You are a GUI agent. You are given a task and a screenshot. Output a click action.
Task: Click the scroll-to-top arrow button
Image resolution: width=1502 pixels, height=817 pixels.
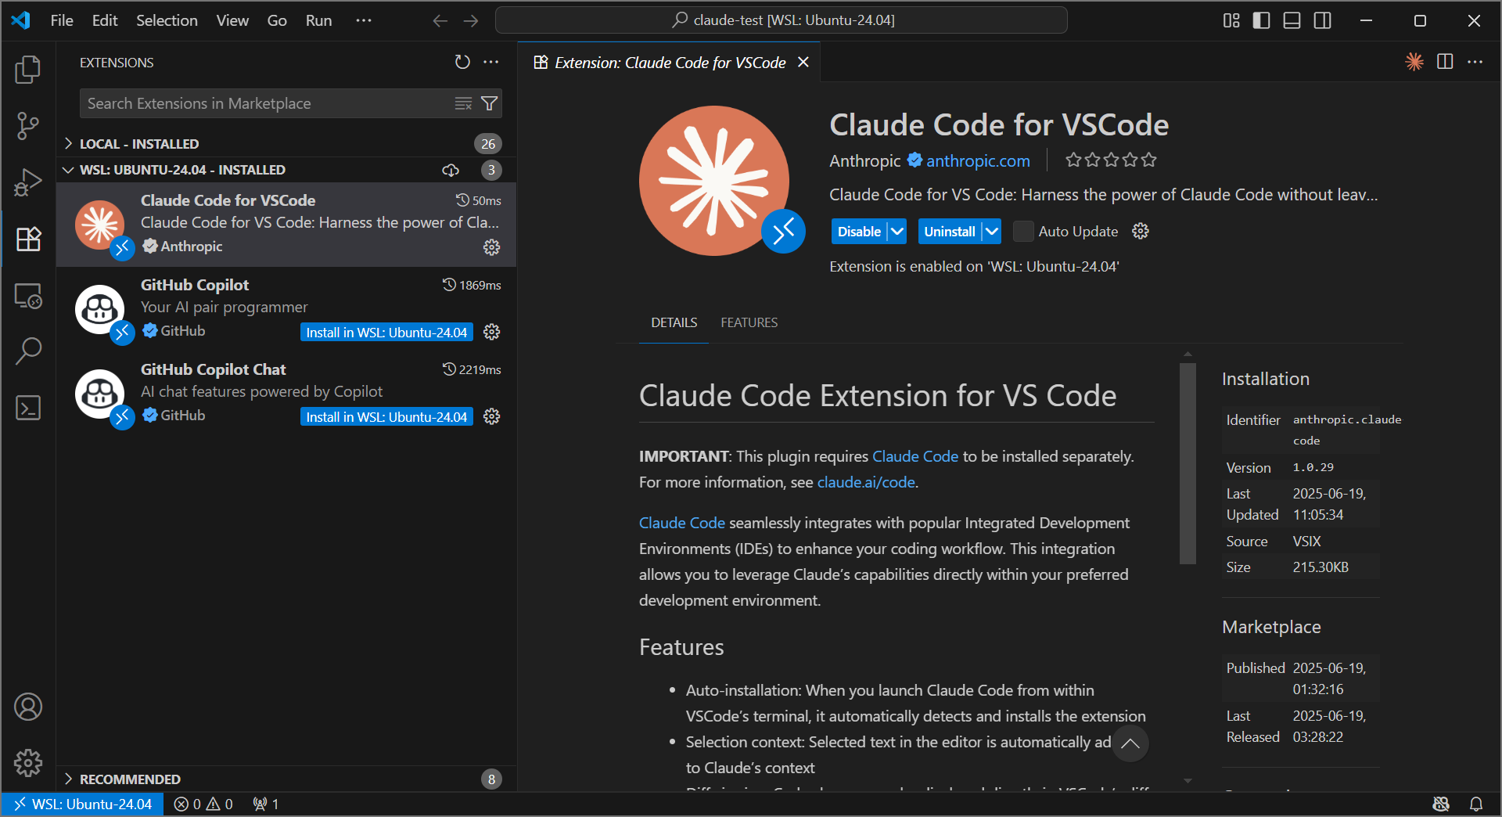pyautogui.click(x=1130, y=743)
